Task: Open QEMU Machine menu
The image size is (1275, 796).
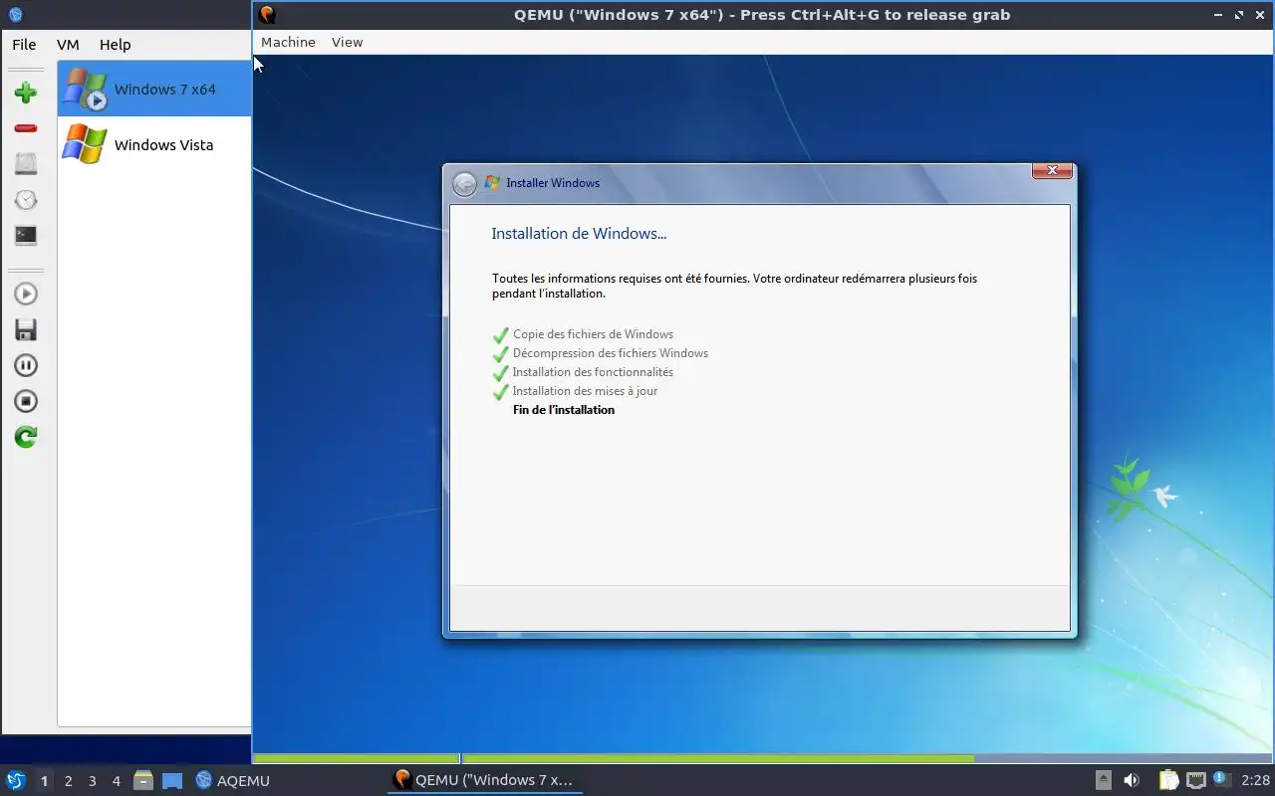Action: click(288, 42)
